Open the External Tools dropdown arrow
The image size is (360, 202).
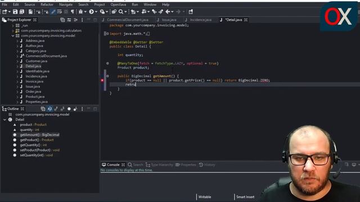click(x=107, y=12)
